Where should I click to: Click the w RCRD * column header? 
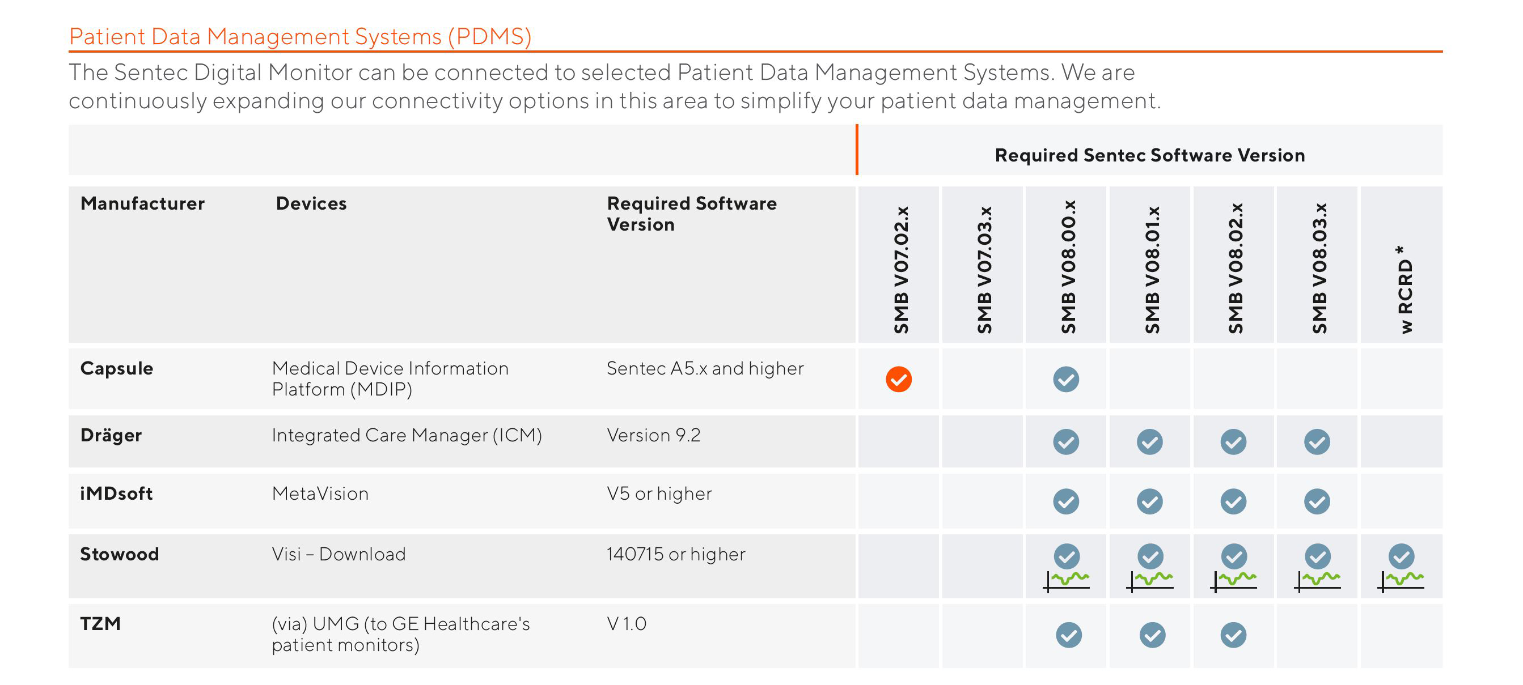pyautogui.click(x=1406, y=290)
